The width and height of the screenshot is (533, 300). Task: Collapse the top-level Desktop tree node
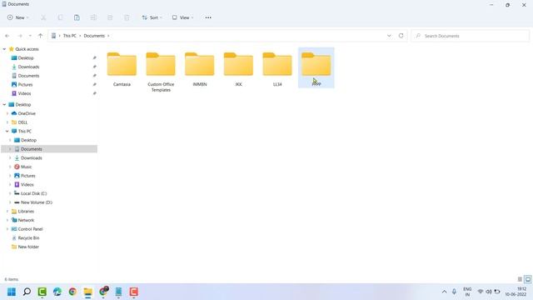(4, 104)
